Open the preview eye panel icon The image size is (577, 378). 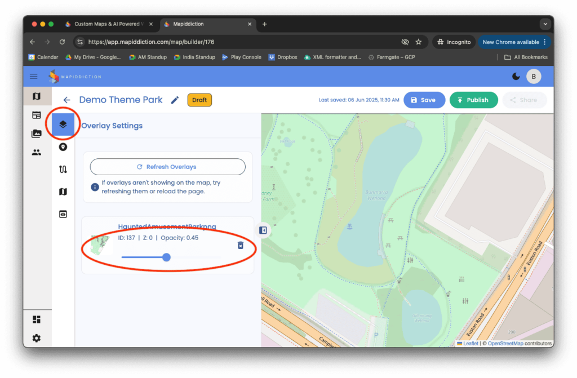point(63,214)
